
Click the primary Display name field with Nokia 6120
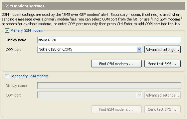pyautogui.click(x=109, y=40)
